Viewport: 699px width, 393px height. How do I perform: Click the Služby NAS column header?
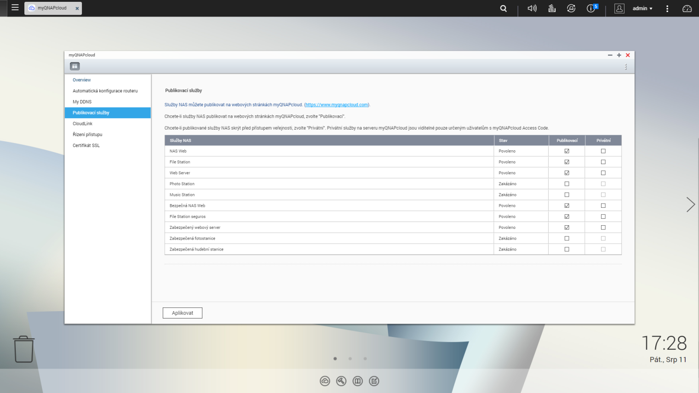click(x=329, y=141)
